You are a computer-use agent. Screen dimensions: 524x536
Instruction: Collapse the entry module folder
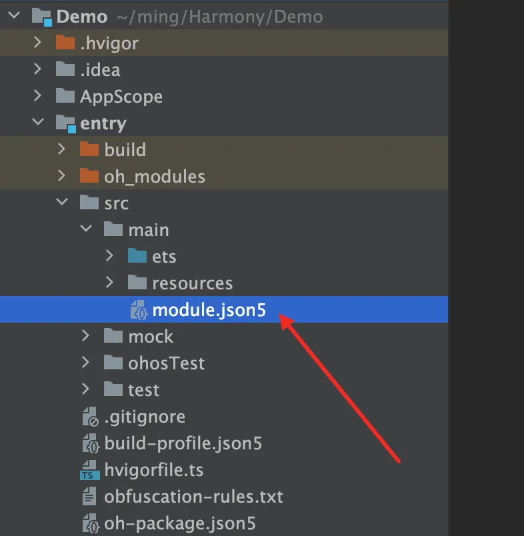(38, 122)
